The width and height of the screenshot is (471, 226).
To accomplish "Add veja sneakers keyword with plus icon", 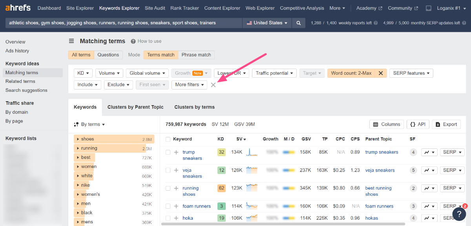I will [176, 170].
